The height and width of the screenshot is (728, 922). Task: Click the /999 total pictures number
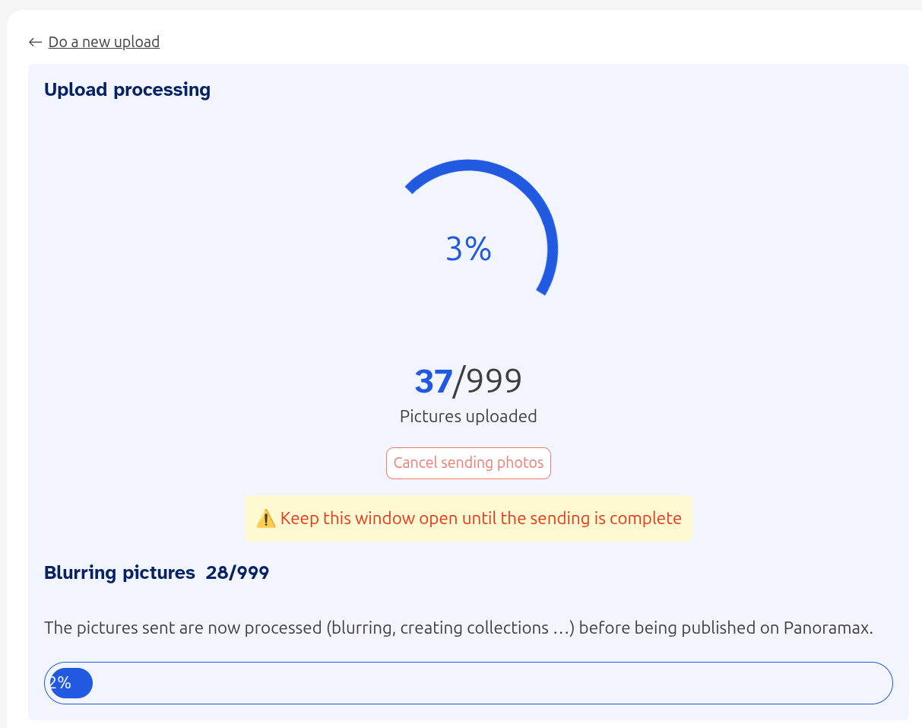point(488,381)
